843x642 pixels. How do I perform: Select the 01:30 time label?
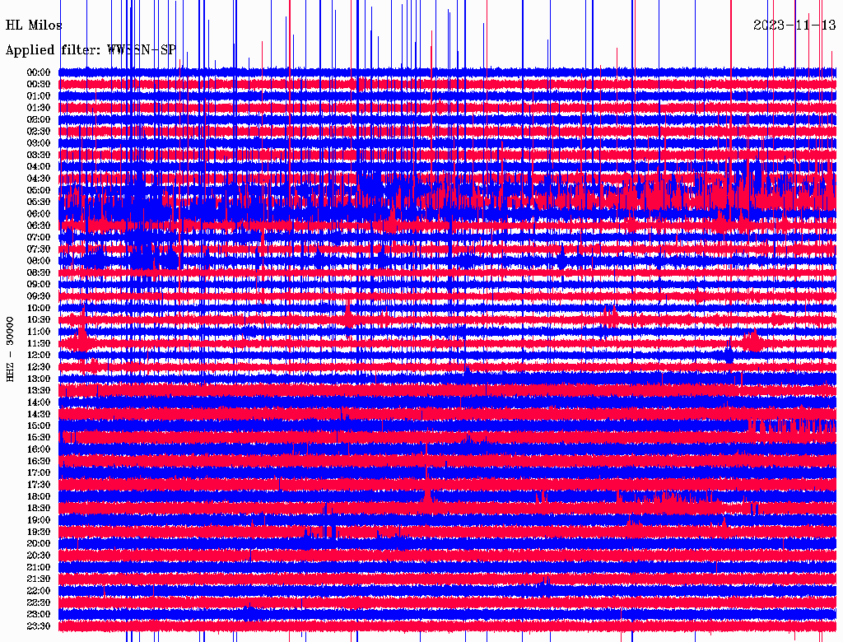pyautogui.click(x=39, y=108)
